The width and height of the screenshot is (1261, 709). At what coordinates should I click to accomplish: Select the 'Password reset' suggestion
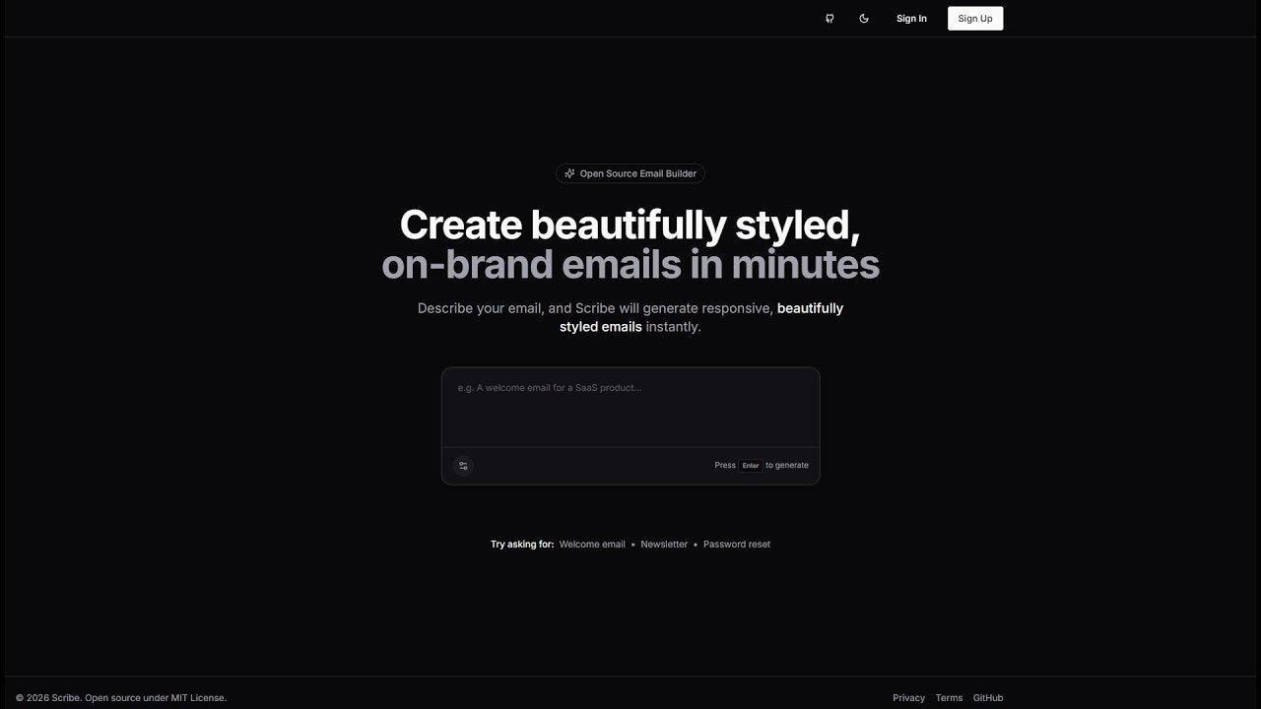pyautogui.click(x=736, y=544)
